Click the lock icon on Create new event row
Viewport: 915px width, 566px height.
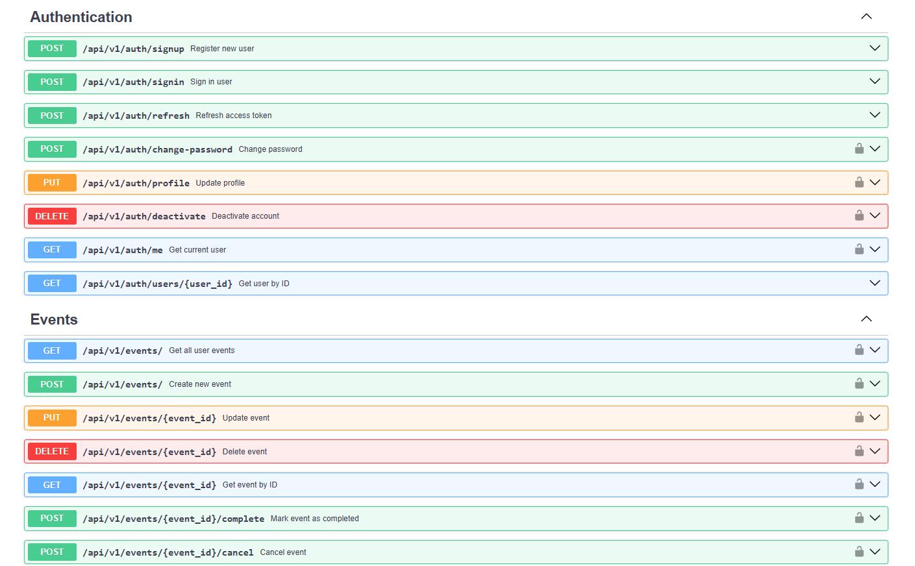click(x=859, y=384)
